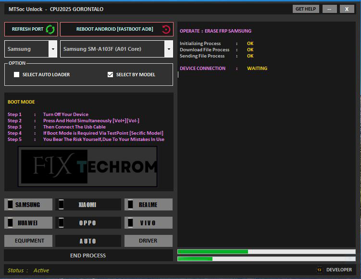Open the EQUIPMENT section
This screenshot has height=279, width=361.
[28, 241]
